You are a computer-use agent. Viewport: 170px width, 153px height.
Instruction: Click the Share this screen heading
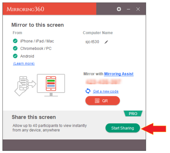[x=34, y=117]
